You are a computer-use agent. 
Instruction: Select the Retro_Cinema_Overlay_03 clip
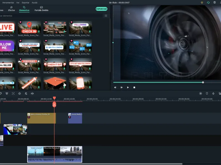click(x=42, y=118)
